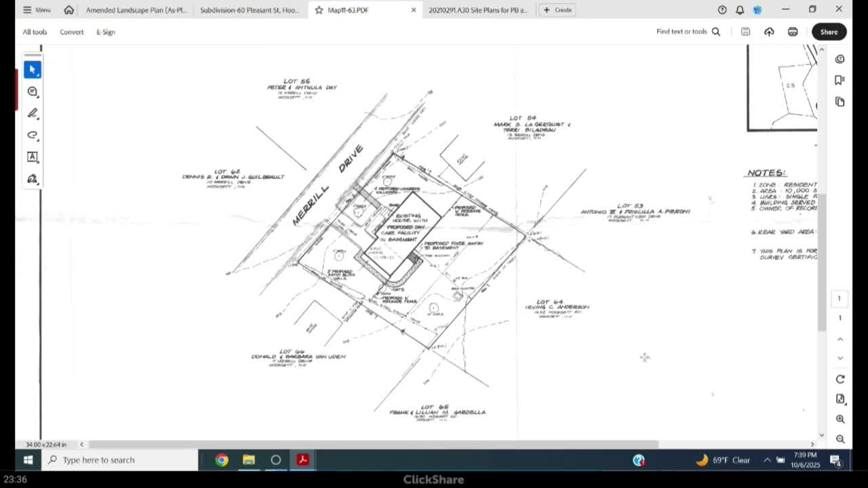Viewport: 868px width, 488px height.
Task: Click the horizontal scrollbar thumb
Action: coord(373,445)
